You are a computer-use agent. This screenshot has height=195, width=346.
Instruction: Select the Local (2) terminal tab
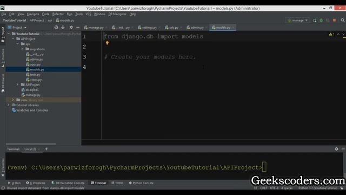[x=30, y=149]
